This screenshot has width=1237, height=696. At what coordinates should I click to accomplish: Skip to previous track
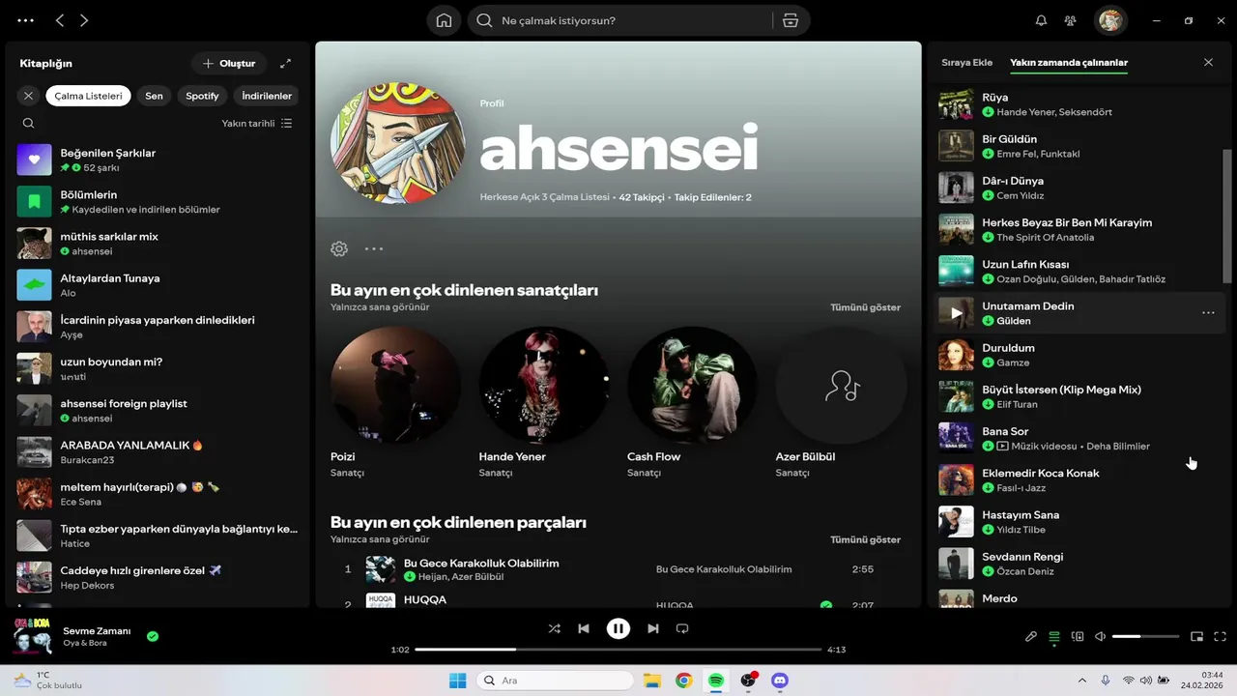click(x=584, y=628)
